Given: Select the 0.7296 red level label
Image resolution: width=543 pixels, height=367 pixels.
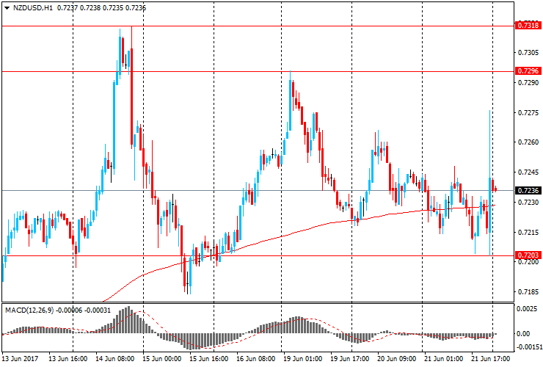Looking at the screenshot, I should tap(528, 71).
